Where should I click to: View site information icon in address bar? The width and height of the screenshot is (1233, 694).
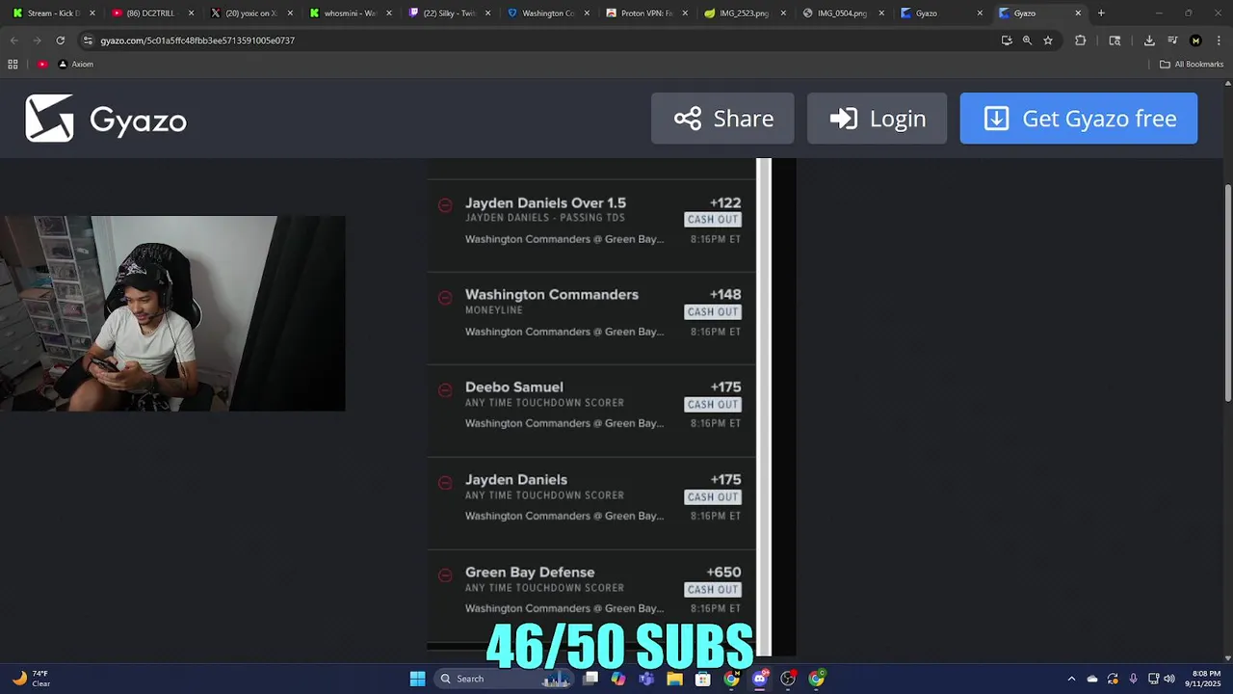click(x=89, y=40)
